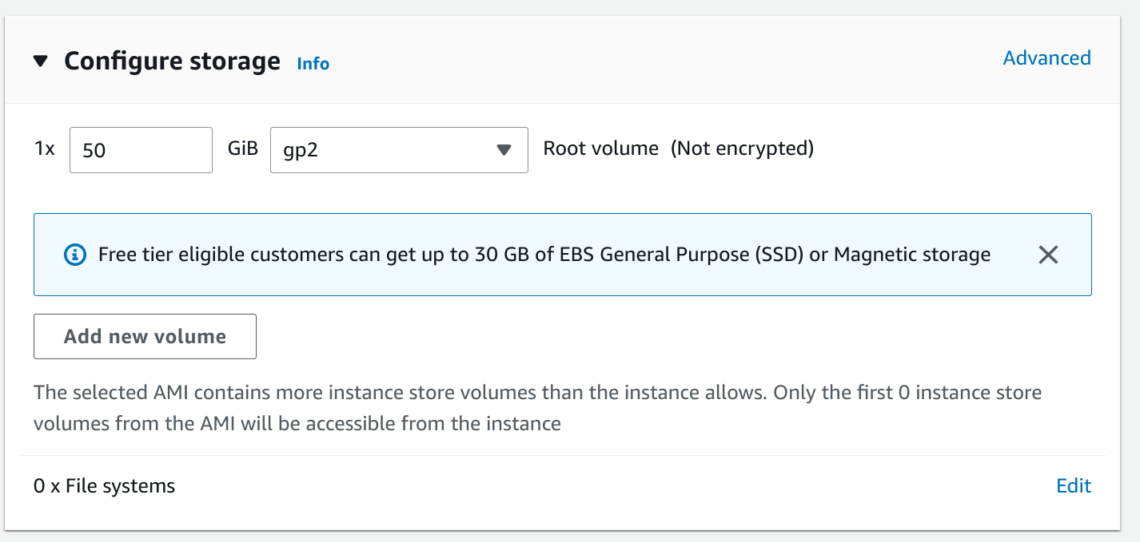Viewport: 1140px width, 542px height.
Task: Click the Root volume label
Action: click(601, 148)
